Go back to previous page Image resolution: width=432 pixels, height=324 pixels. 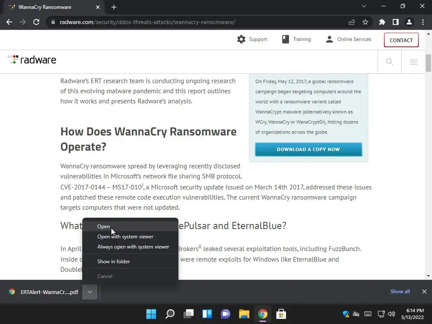(x=9, y=22)
